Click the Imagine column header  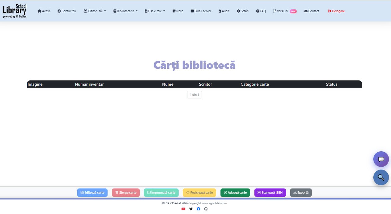[35, 84]
